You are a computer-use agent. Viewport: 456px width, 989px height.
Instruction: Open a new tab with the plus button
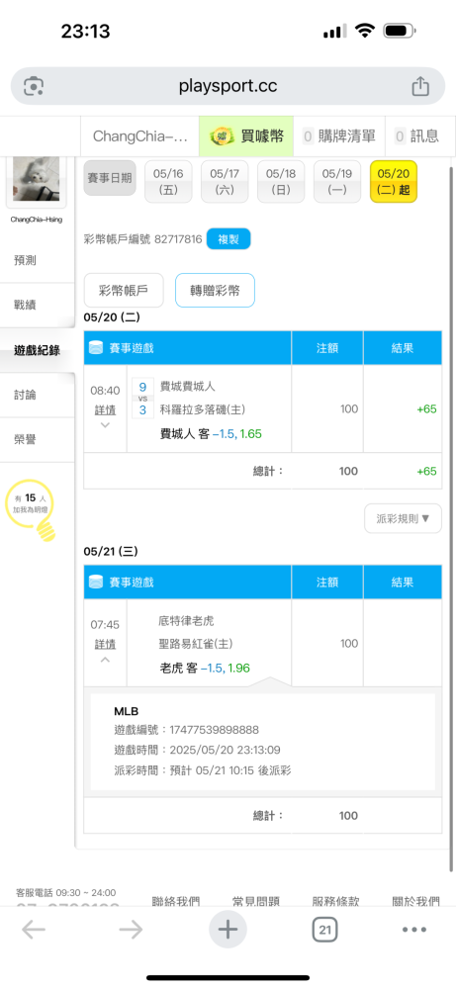(228, 929)
